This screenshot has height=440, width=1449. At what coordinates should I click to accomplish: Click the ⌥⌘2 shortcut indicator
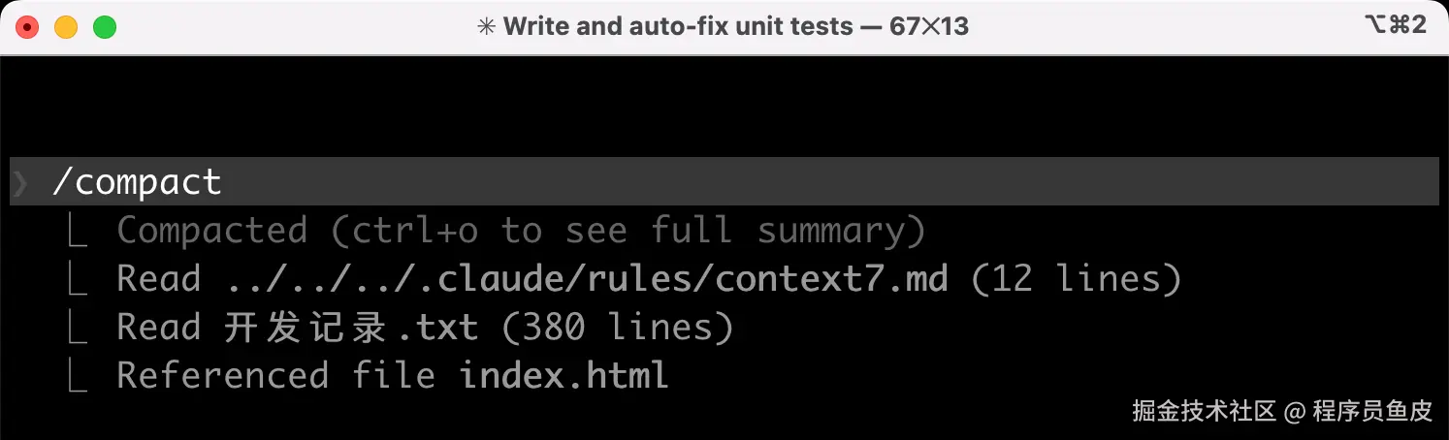pyautogui.click(x=1395, y=26)
